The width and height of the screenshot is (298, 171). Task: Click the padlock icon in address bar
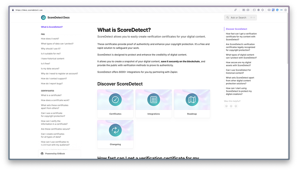click(x=13, y=10)
